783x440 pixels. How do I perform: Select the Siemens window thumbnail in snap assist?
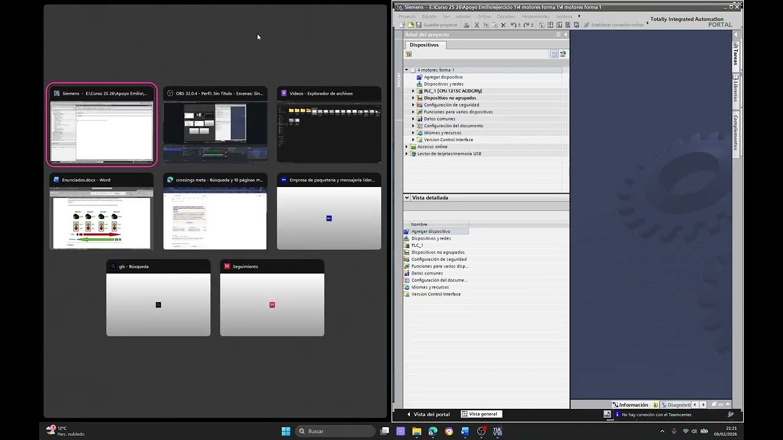[102, 125]
